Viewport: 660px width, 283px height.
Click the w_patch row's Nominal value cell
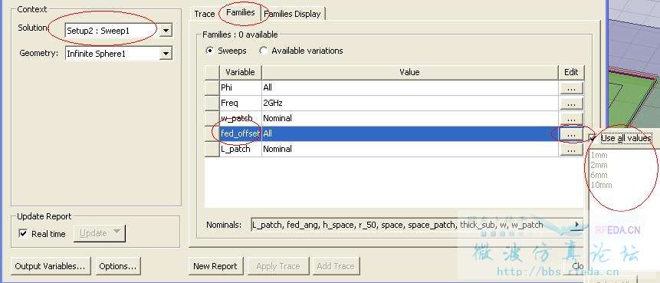[x=410, y=118]
